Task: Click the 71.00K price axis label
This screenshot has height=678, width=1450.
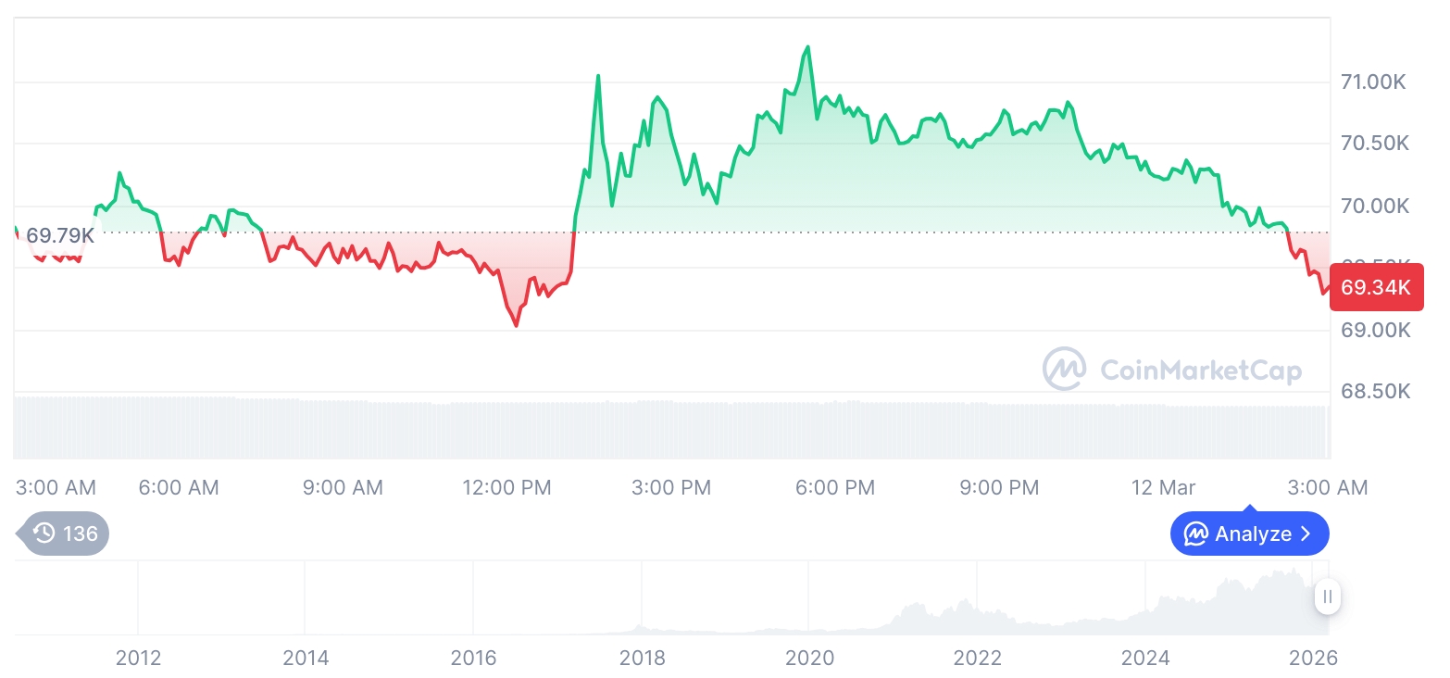Action: point(1373,82)
